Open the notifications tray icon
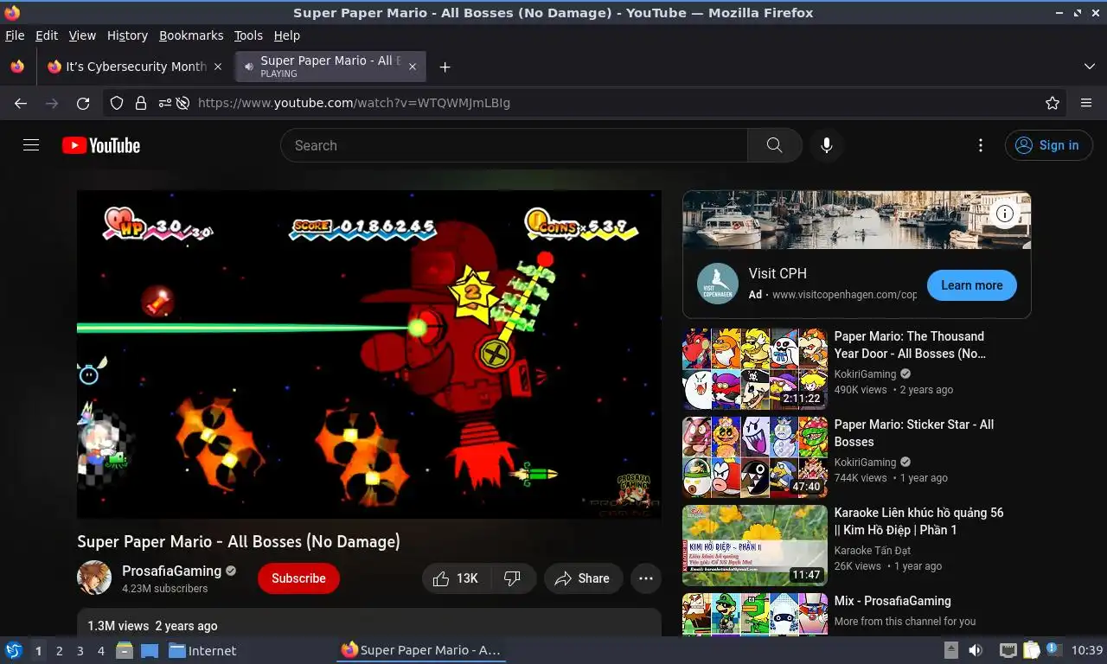 tap(1053, 649)
